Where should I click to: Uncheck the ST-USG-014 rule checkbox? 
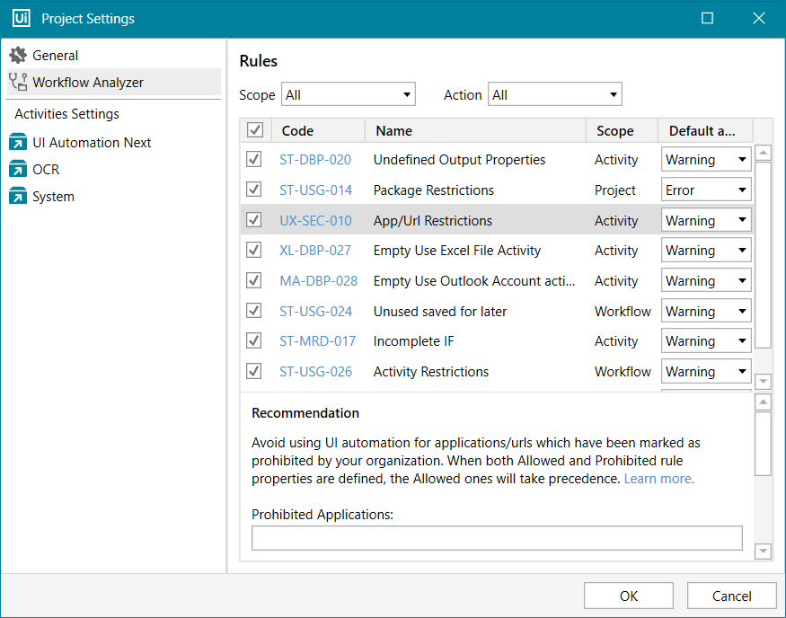254,190
